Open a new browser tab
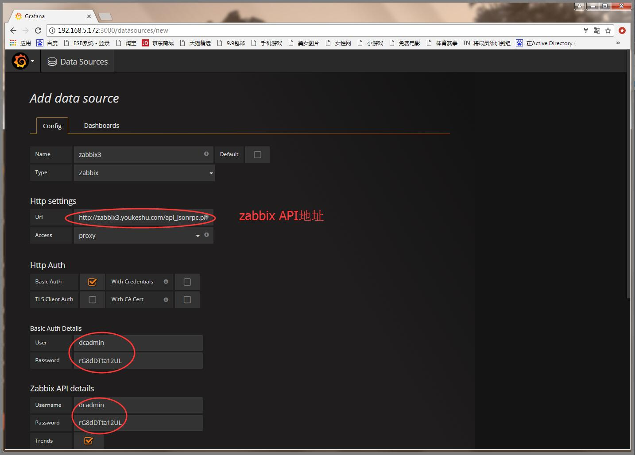This screenshot has width=635, height=455. click(105, 17)
